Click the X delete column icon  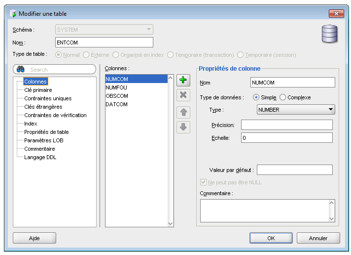183,95
